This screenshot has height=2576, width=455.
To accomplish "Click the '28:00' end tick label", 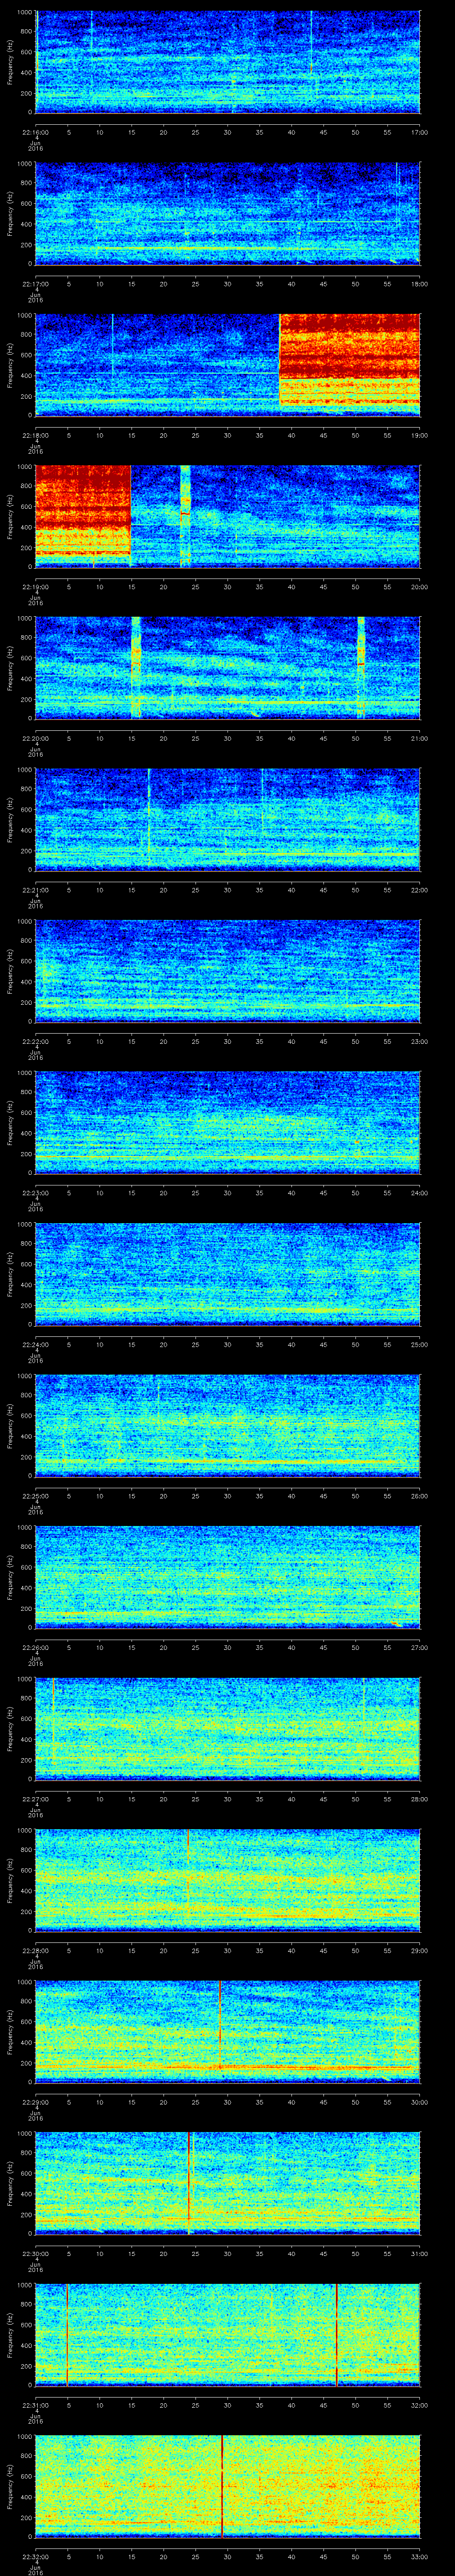I will coord(419,1798).
